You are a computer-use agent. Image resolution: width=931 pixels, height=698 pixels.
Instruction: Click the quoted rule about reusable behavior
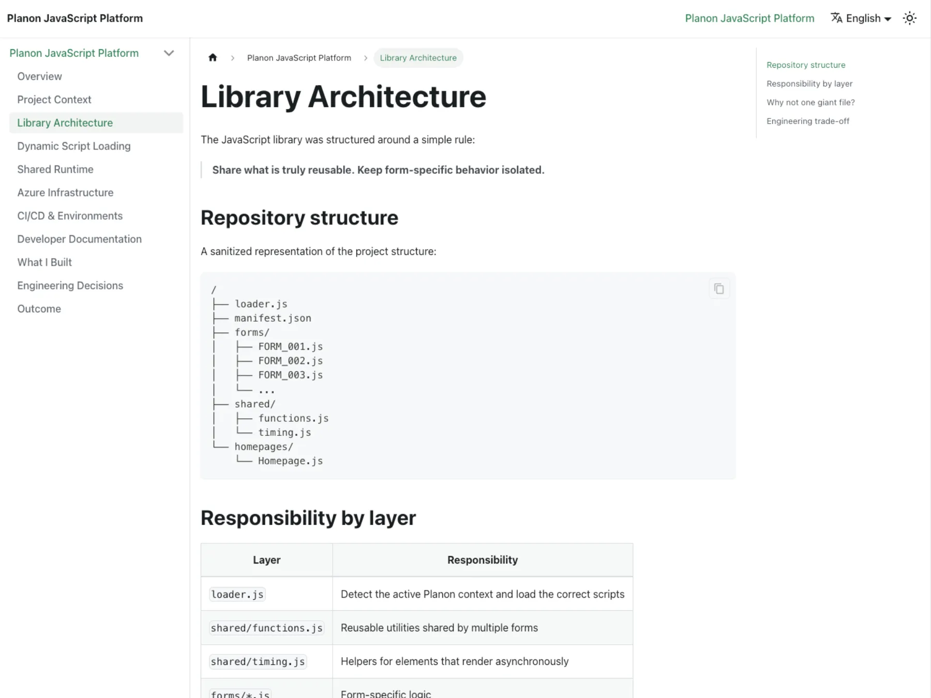(378, 170)
